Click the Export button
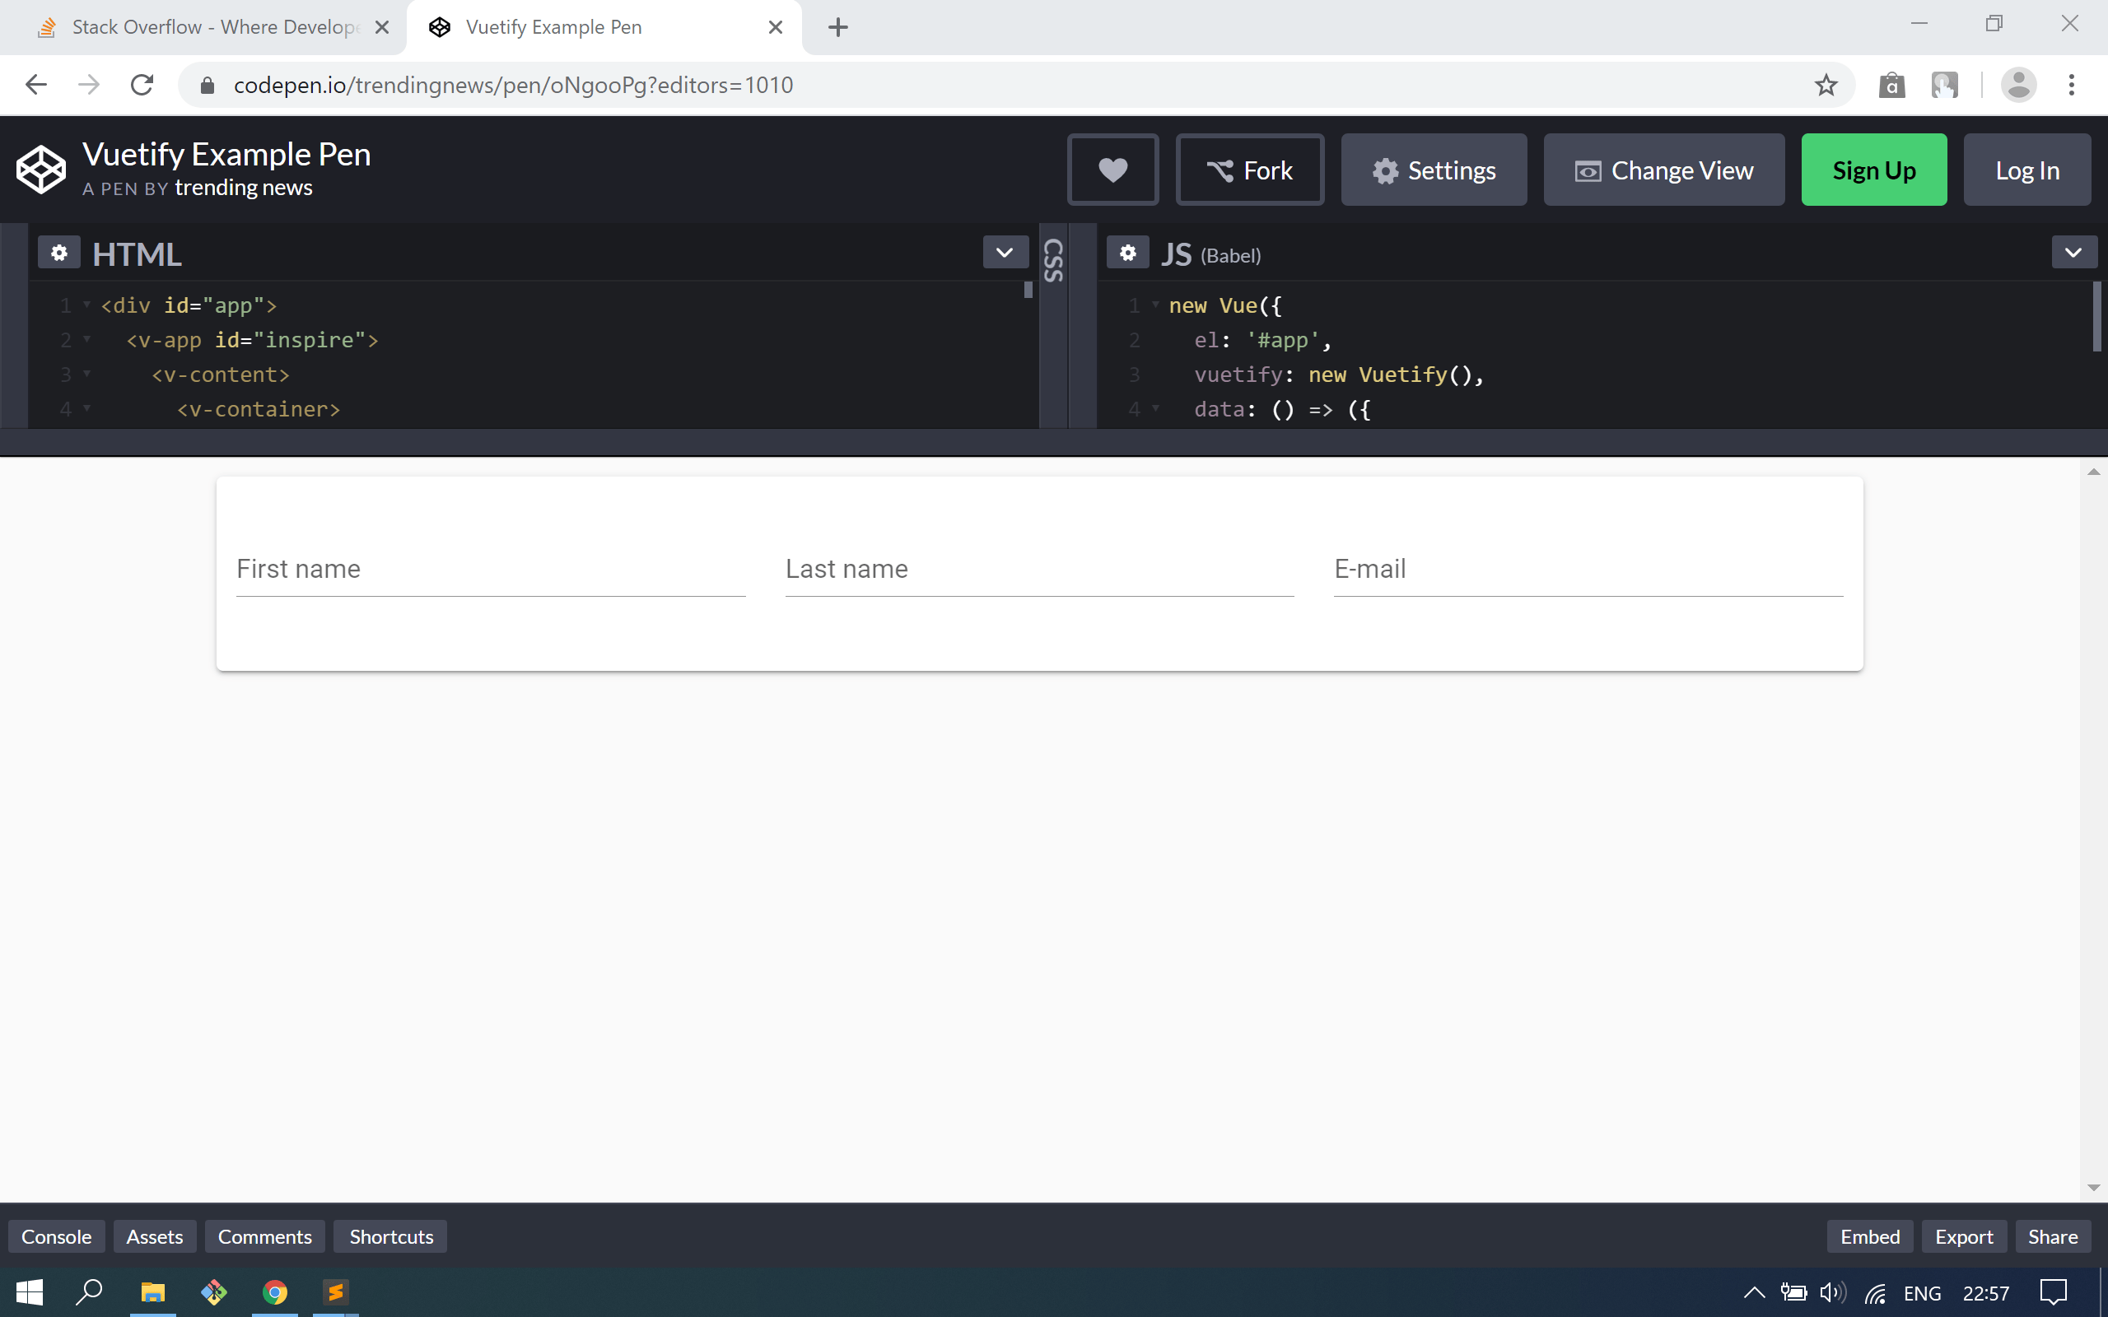The height and width of the screenshot is (1317, 2108). 1963,1236
